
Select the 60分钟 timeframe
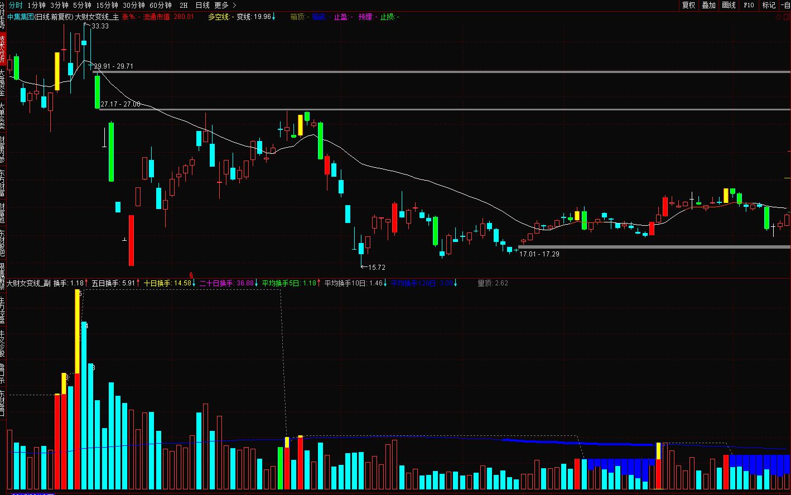(161, 5)
